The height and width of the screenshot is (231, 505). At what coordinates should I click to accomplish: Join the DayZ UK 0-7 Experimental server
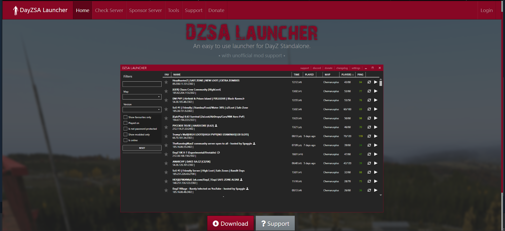tap(376, 154)
